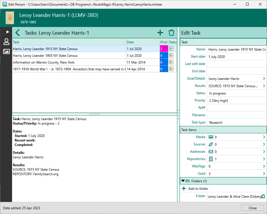
Task: Toggle the status icon for the Warren County task
Action: click(171, 62)
